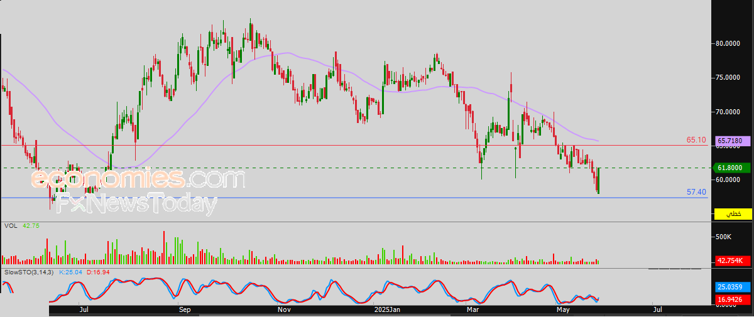
Task: Click the red 65.10 resistance level label
Action: 696,140
